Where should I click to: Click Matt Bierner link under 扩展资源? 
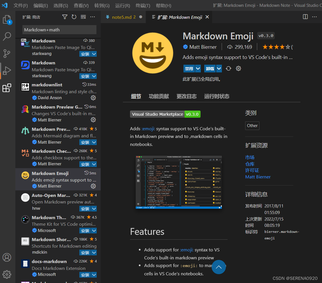[258, 177]
